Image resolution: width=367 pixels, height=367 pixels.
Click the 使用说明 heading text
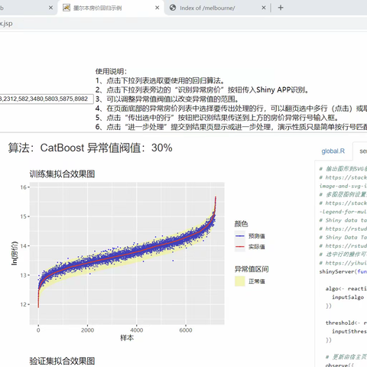point(111,71)
